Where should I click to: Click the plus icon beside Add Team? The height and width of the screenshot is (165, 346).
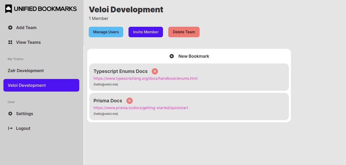coord(10,28)
